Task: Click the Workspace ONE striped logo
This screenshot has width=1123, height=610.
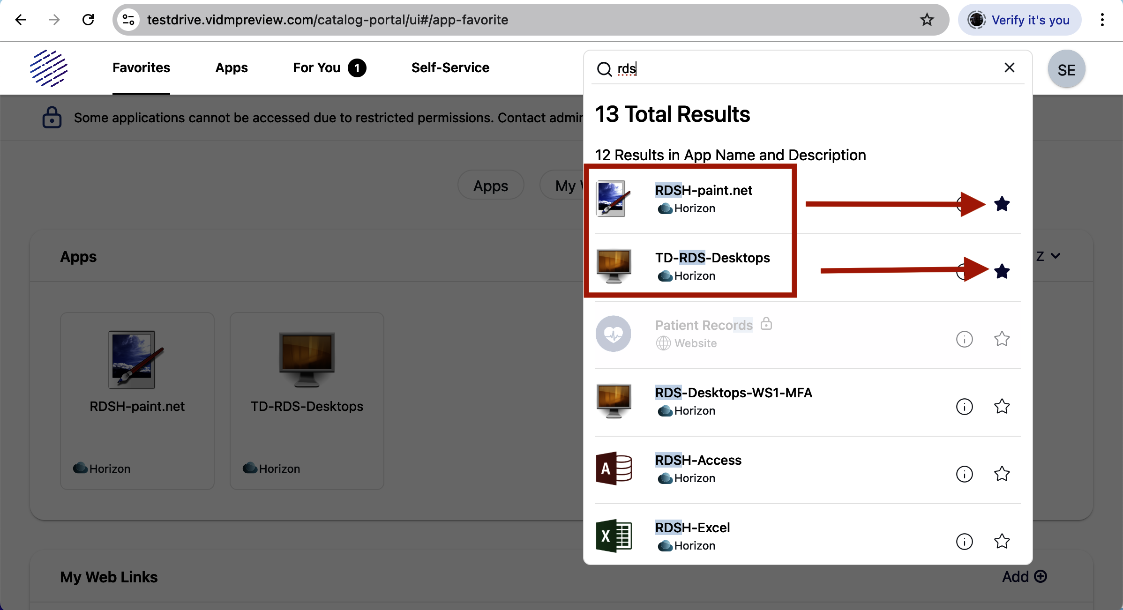Action: pos(49,68)
